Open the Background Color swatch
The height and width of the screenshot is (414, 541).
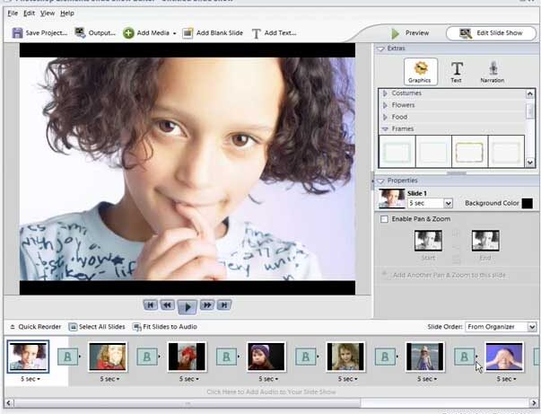[527, 203]
